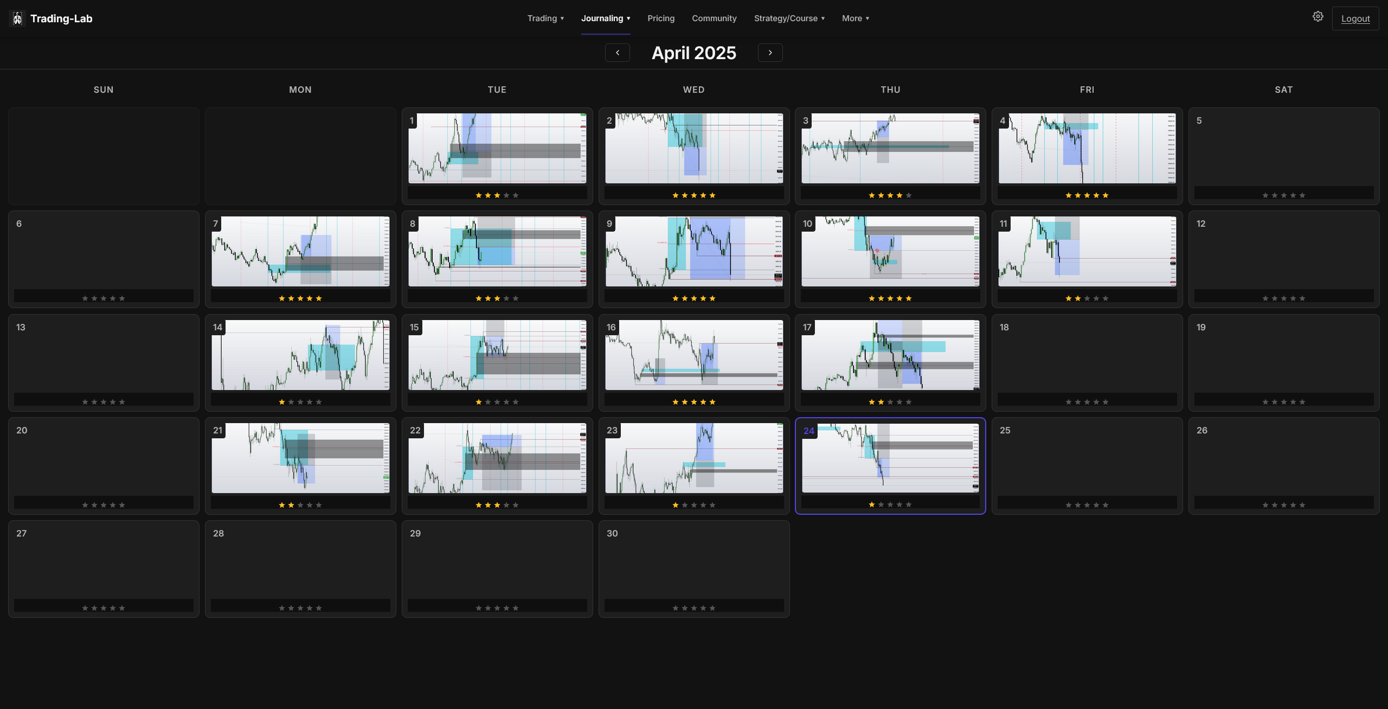1388x709 pixels.
Task: Click the fifth star on April 24
Action: pos(909,504)
